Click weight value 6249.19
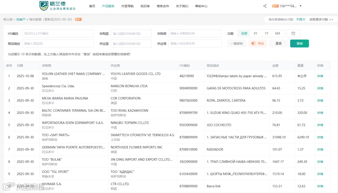The height and width of the screenshot is (193, 338). [303, 137]
